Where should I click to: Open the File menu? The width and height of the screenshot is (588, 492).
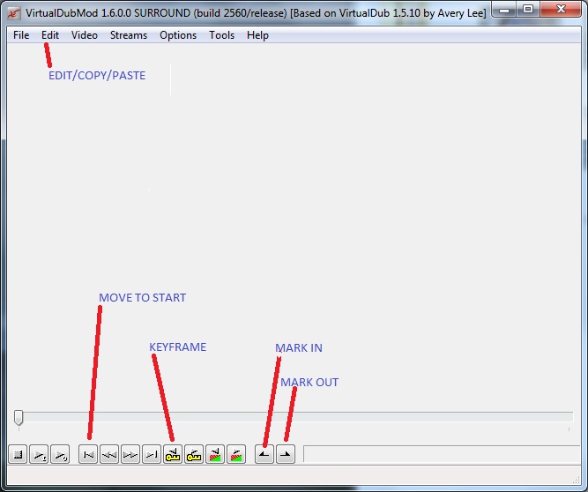[x=21, y=35]
